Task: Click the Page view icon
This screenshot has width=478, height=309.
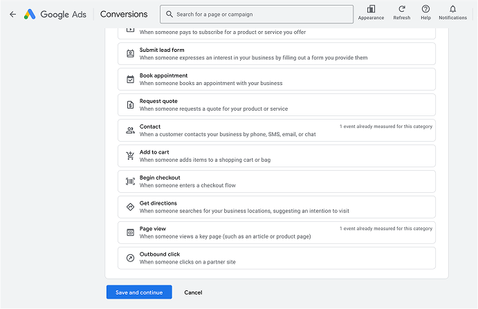Action: (x=130, y=232)
